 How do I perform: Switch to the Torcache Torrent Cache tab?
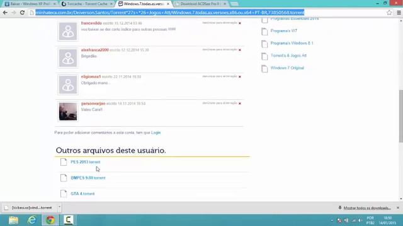pos(87,4)
